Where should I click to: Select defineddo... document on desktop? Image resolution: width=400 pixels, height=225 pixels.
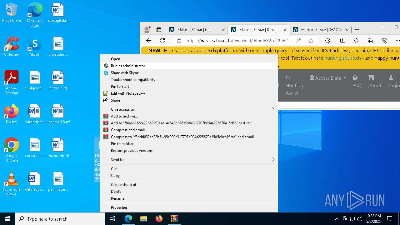(x=35, y=182)
